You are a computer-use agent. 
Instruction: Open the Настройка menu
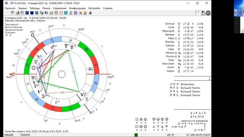(x=94, y=8)
